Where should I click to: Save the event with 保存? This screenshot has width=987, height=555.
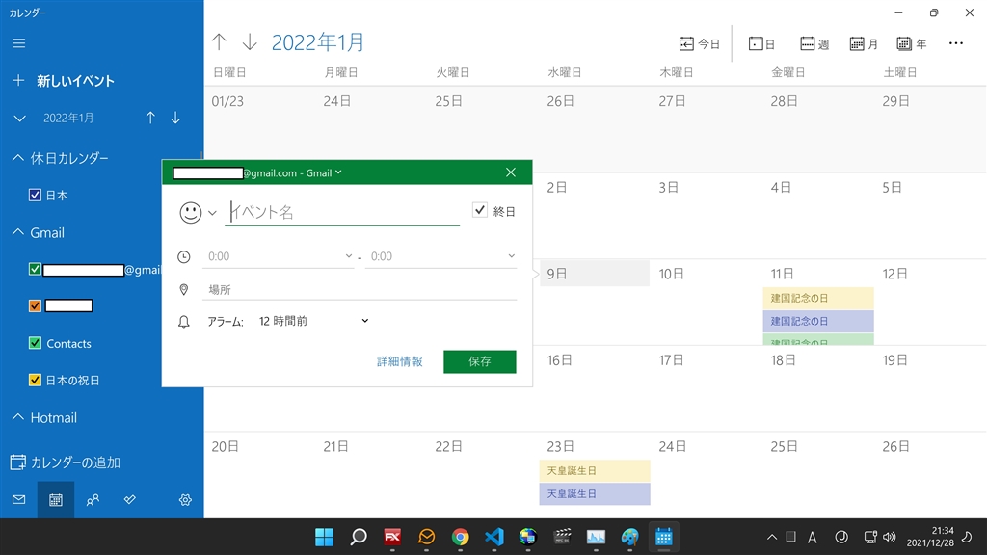point(480,361)
